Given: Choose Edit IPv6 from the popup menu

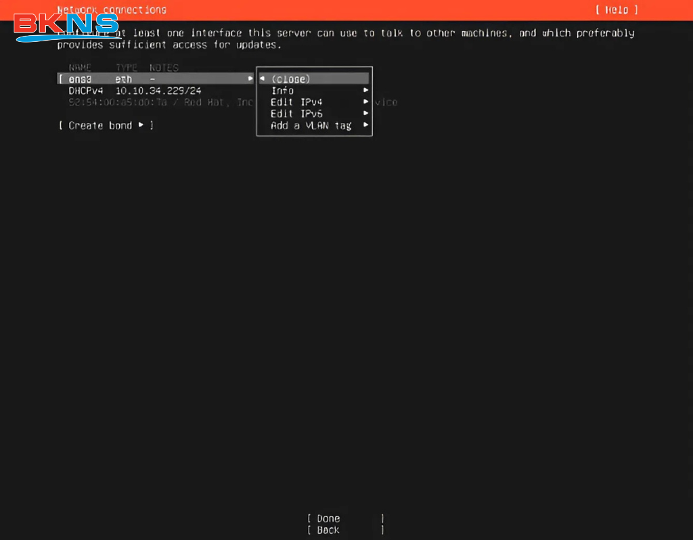Looking at the screenshot, I should click(296, 114).
